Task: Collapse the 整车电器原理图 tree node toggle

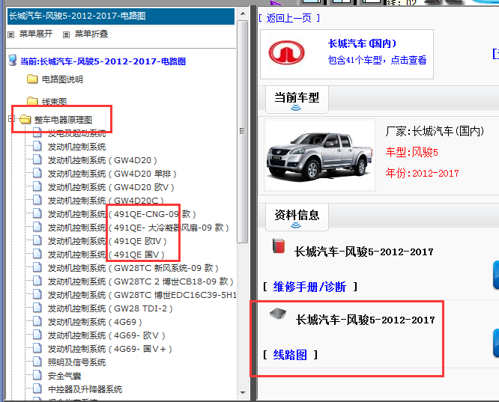Action: [x=11, y=118]
